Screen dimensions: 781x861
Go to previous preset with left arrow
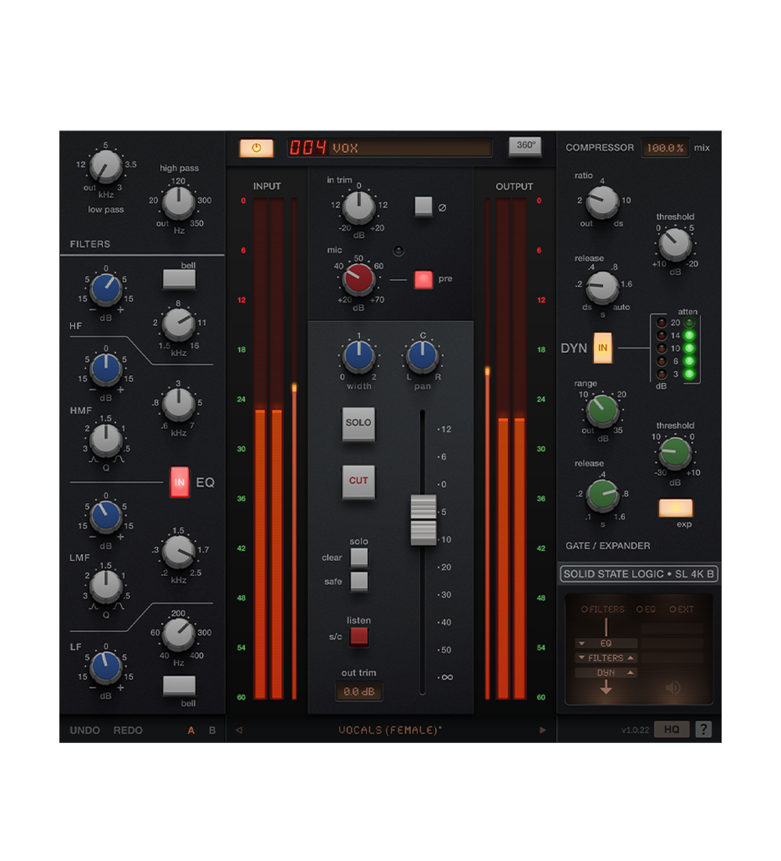point(239,731)
